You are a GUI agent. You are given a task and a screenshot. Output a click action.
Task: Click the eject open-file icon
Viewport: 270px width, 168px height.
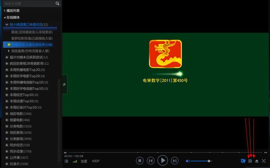(x=257, y=161)
